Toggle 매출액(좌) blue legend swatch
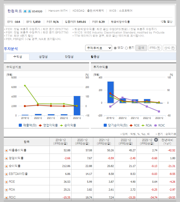This screenshot has height=202, width=180. 20,125
